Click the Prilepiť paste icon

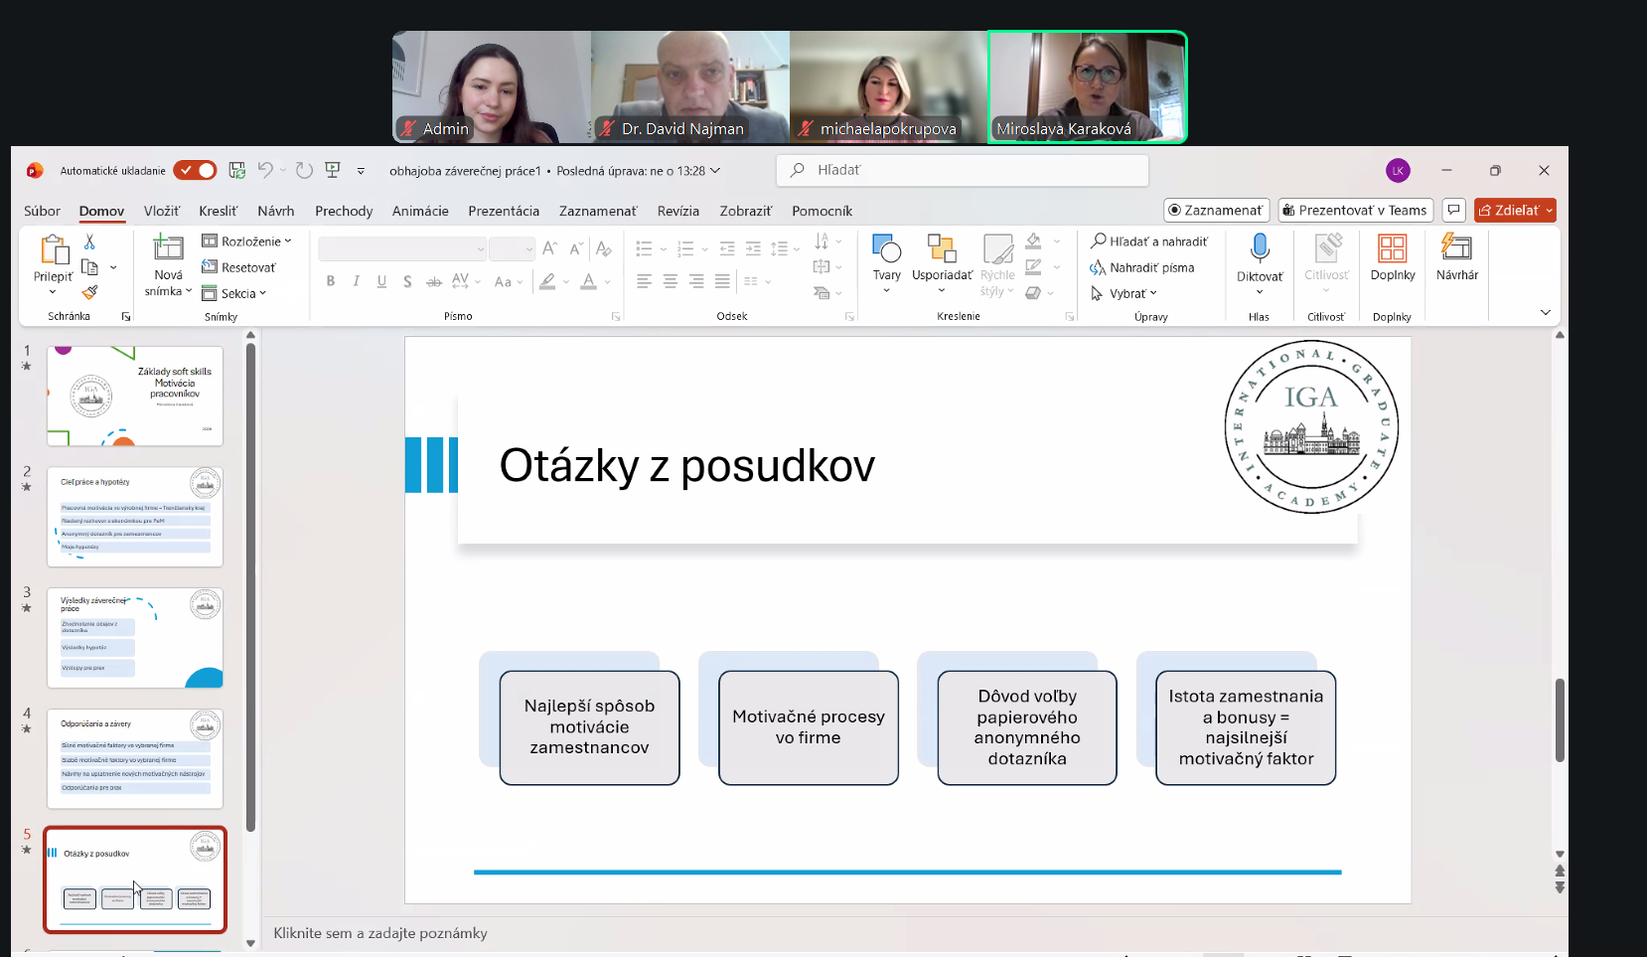click(x=53, y=249)
